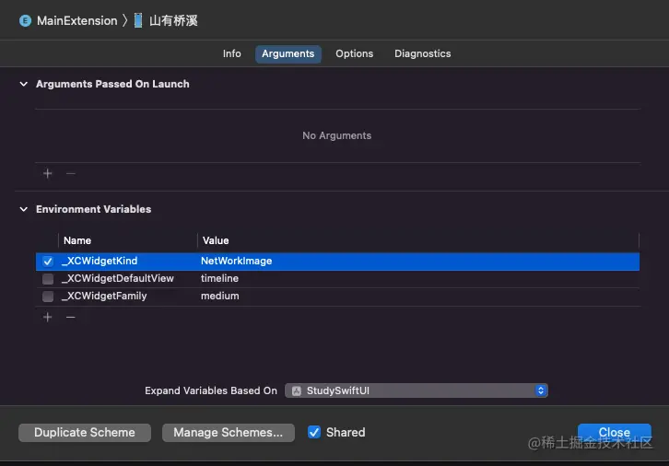Close the scheme editor
This screenshot has width=669, height=466.
pyautogui.click(x=615, y=432)
